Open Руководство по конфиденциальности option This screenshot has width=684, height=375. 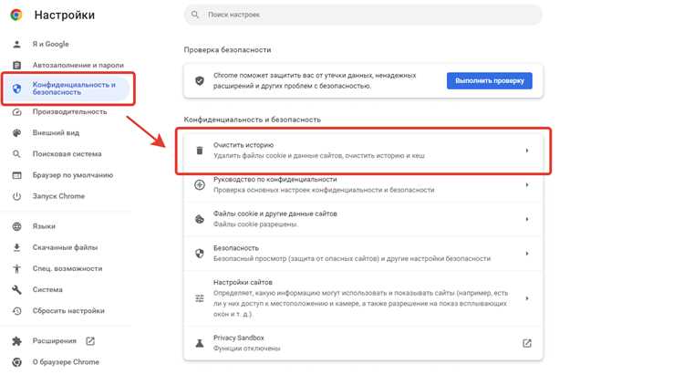363,185
